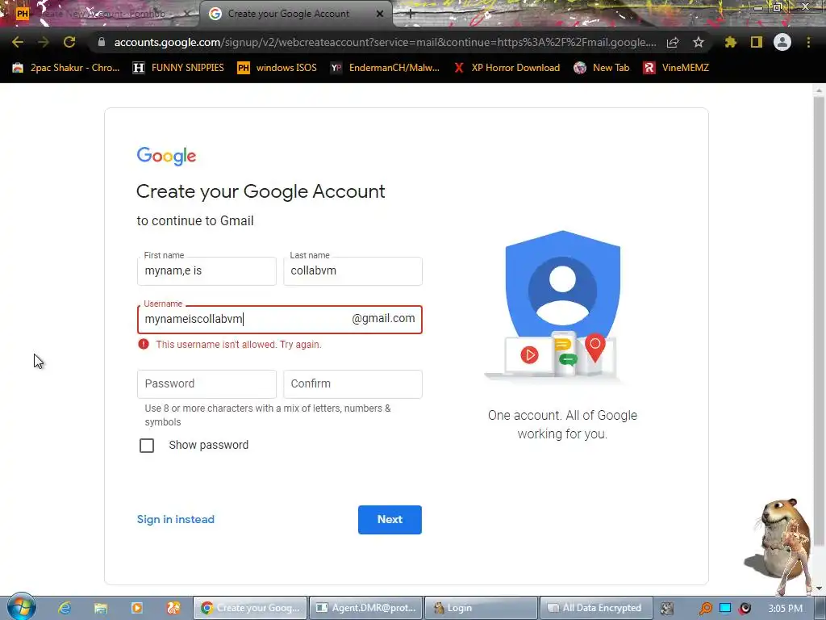Screen dimensions: 826x620
Task: Click the Password input field
Action: pyautogui.click(x=206, y=383)
